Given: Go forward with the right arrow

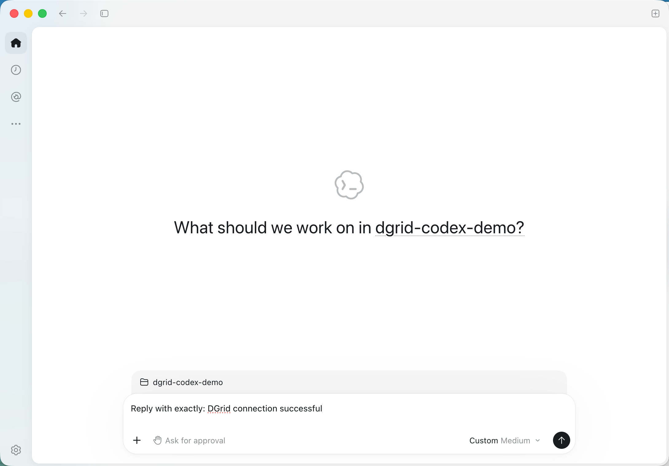Looking at the screenshot, I should pyautogui.click(x=83, y=13).
